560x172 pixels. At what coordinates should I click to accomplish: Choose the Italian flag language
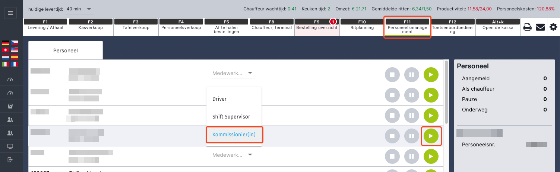point(5,64)
